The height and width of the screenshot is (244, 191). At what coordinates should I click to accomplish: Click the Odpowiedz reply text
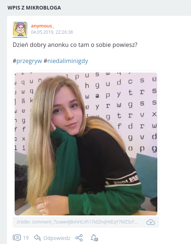(x=57, y=238)
